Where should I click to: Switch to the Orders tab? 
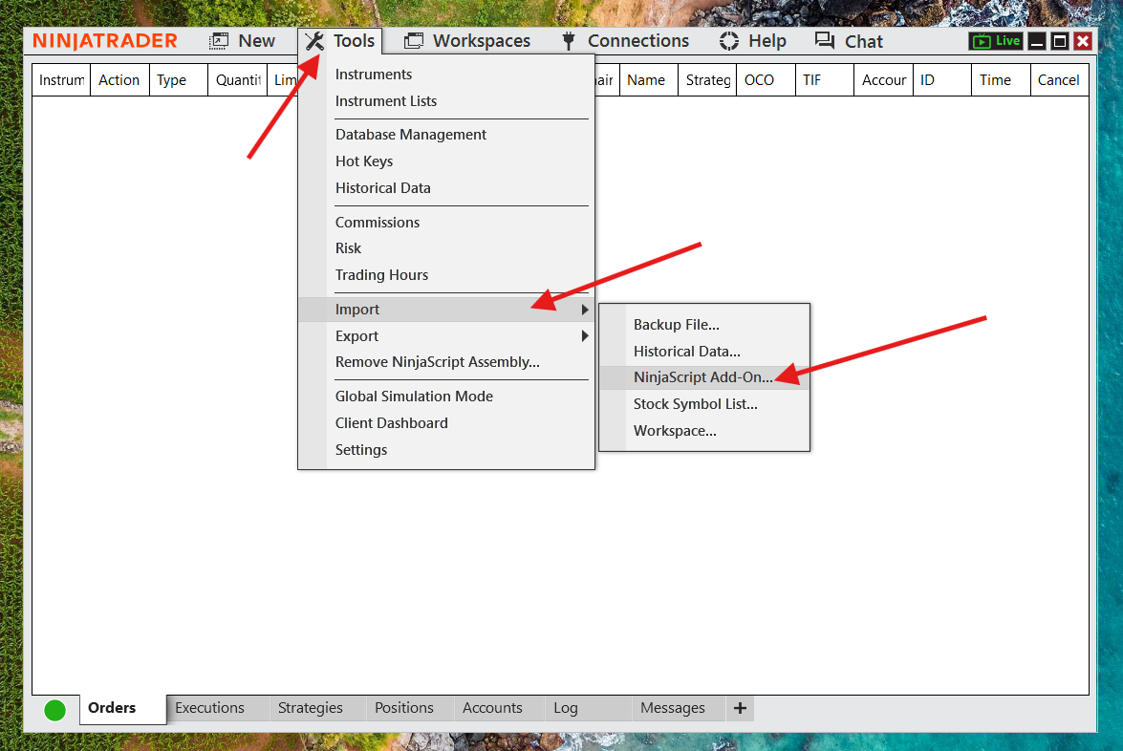(x=122, y=708)
